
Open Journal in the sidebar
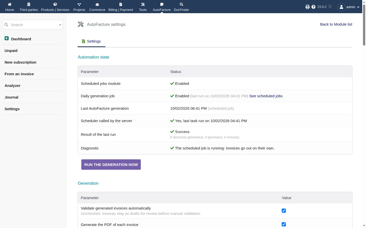11,97
